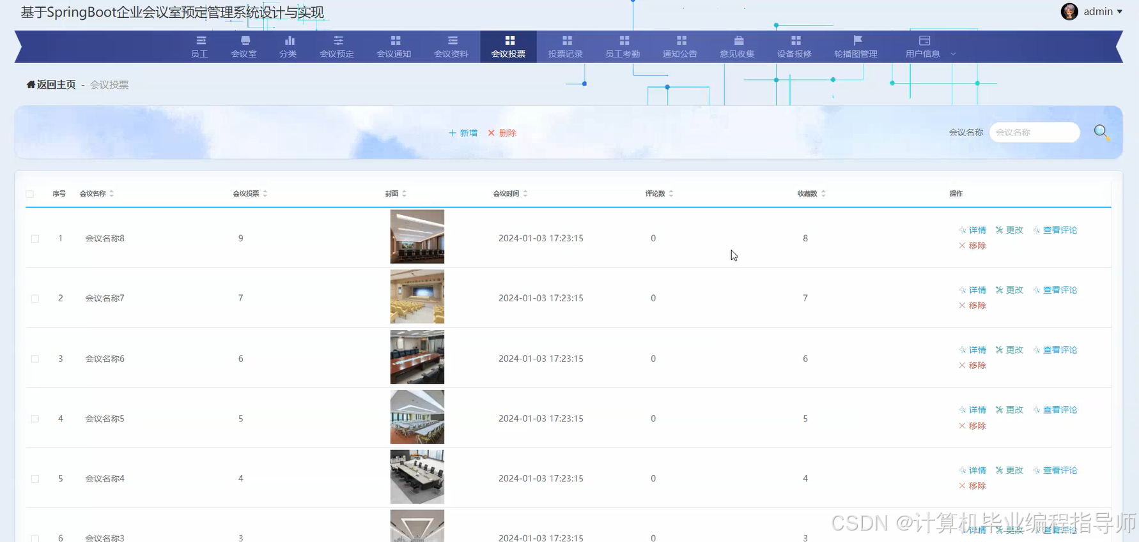Screen dimensions: 1139x542
Task: Check the row for 会议名称8
Action: pyautogui.click(x=35, y=238)
